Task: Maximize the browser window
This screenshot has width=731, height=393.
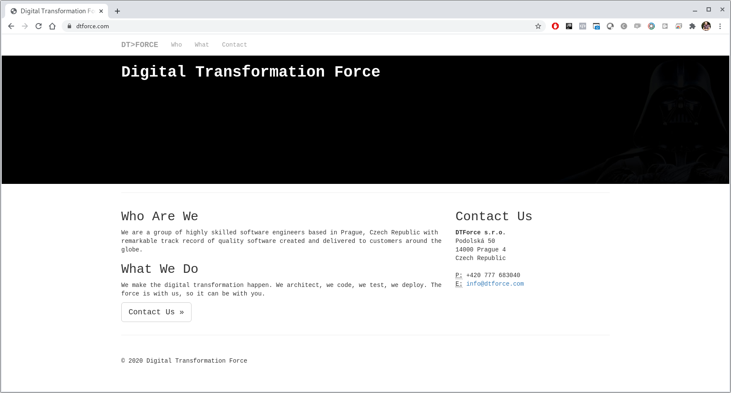Action: [709, 9]
